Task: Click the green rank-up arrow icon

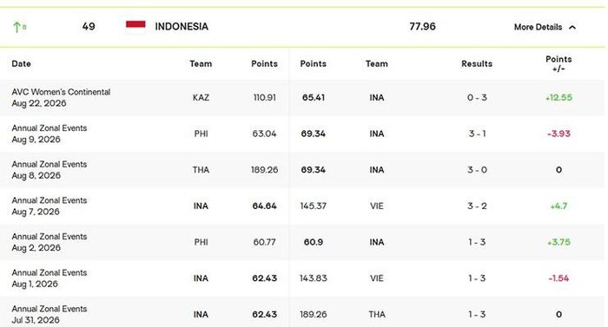Action: tap(17, 27)
